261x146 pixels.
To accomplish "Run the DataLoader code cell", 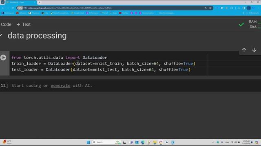I will pyautogui.click(x=3, y=58).
